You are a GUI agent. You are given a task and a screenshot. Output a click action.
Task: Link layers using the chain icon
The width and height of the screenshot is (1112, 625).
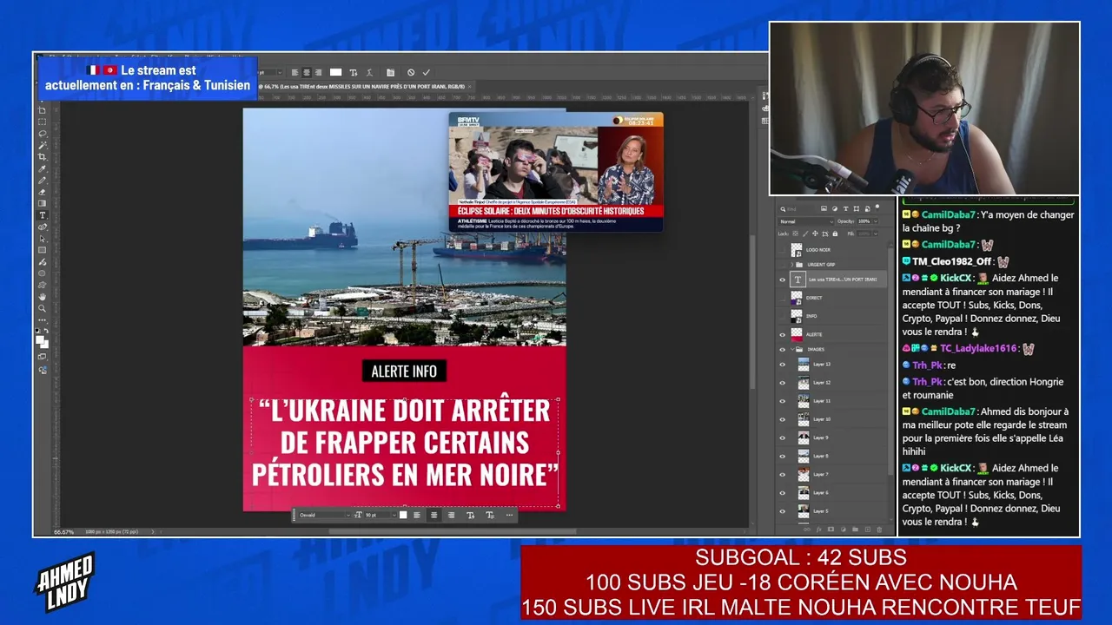click(806, 529)
